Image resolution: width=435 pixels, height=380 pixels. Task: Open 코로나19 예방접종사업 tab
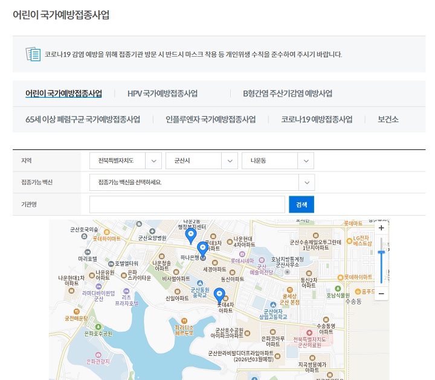click(317, 119)
